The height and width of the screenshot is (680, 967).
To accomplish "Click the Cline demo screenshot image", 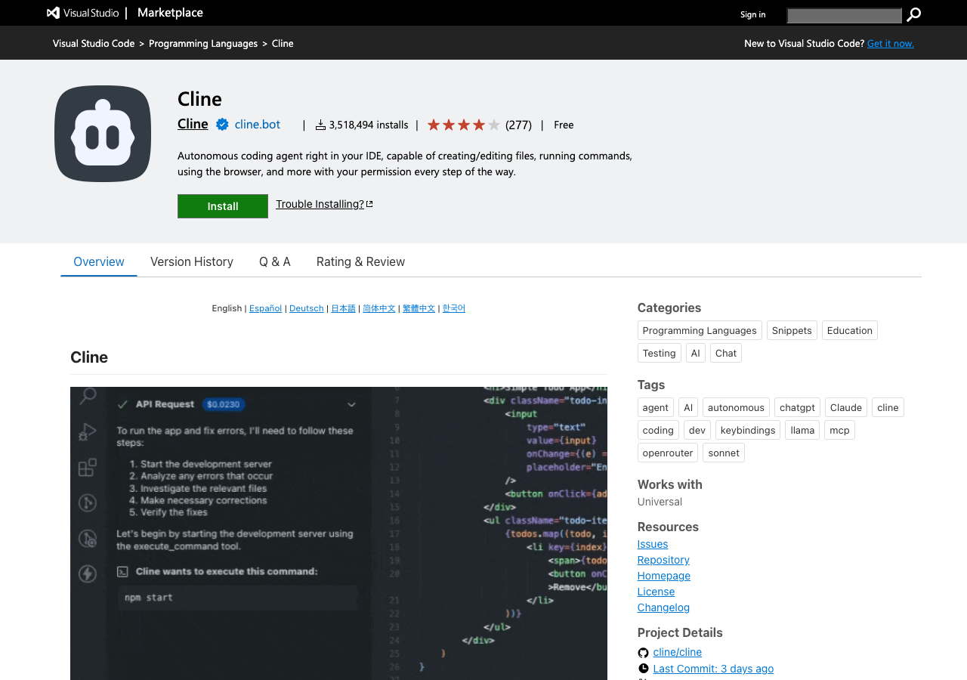I will 338,533.
